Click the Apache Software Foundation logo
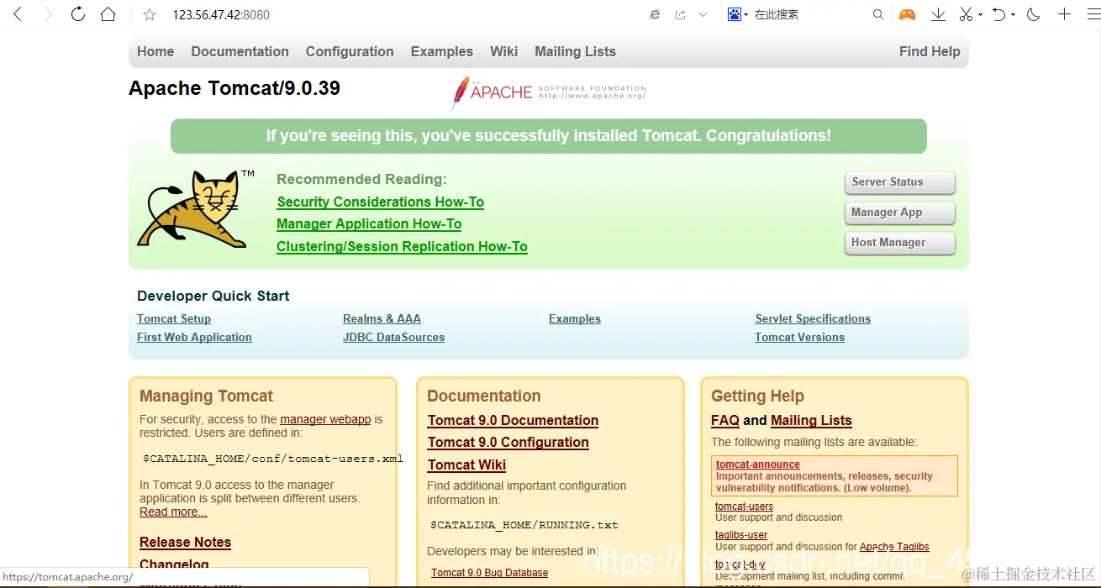Viewport: 1101px width, 588px height. tap(549, 92)
